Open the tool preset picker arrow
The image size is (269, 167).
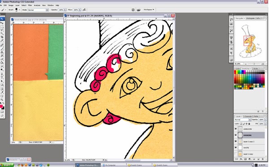tap(6, 10)
